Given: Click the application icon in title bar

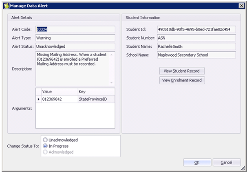Looking at the screenshot, I should click(5, 4).
